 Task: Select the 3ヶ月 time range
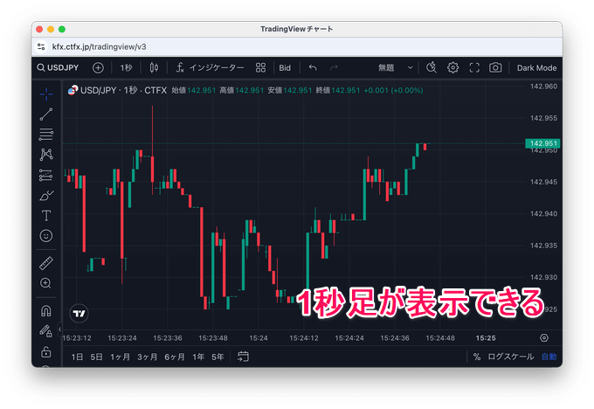pyautogui.click(x=148, y=357)
